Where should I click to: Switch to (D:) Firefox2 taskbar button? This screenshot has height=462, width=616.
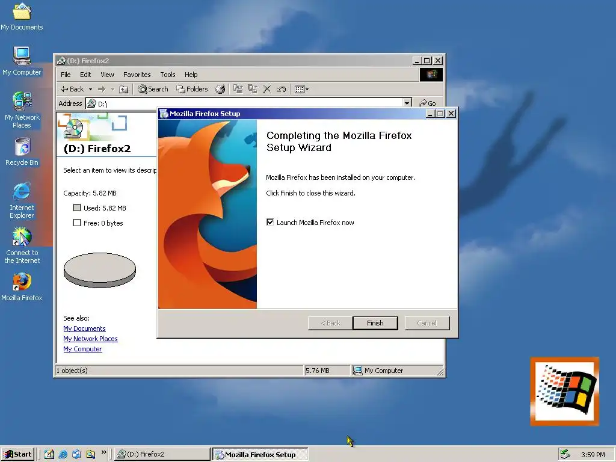click(162, 454)
